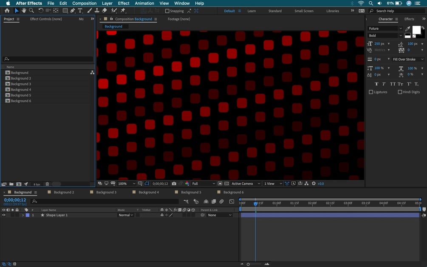This screenshot has height=267, width=427.
Task: Choose the Horizontal Type tool
Action: [80, 11]
